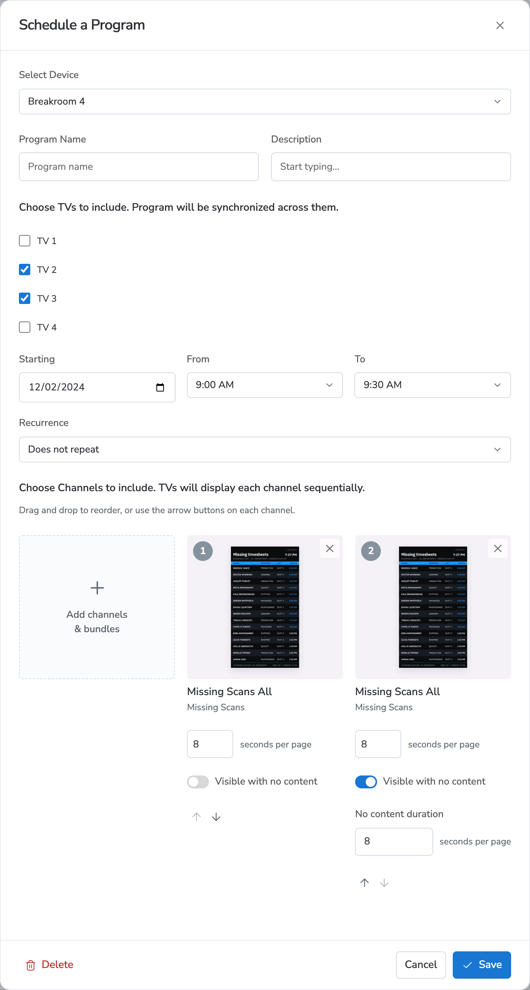The width and height of the screenshot is (530, 990).
Task: Edit seconds per page for channel 1
Action: tap(210, 744)
